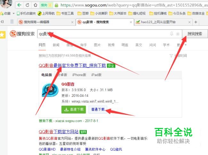Click the 普通下载 button
This screenshot has width=208, height=155.
tap(98, 109)
